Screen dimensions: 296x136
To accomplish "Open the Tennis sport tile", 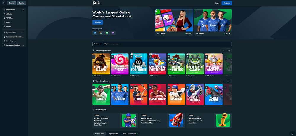I will pyautogui.click(x=139, y=95).
